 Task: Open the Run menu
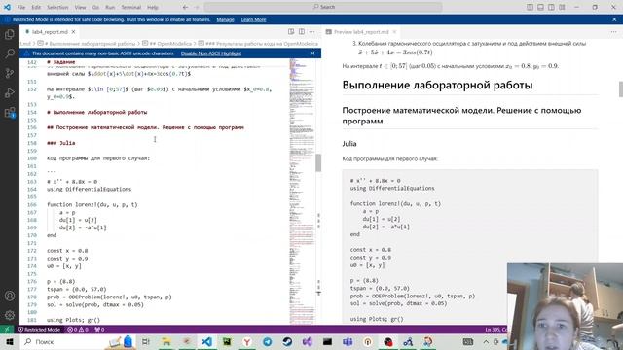110,7
